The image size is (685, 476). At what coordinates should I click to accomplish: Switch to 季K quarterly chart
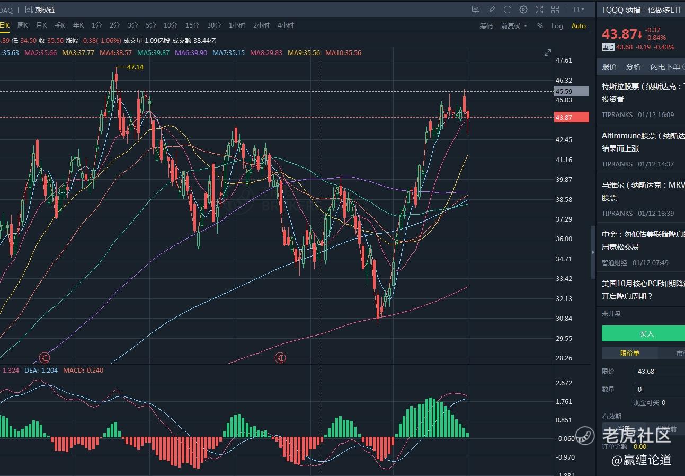tap(60, 25)
